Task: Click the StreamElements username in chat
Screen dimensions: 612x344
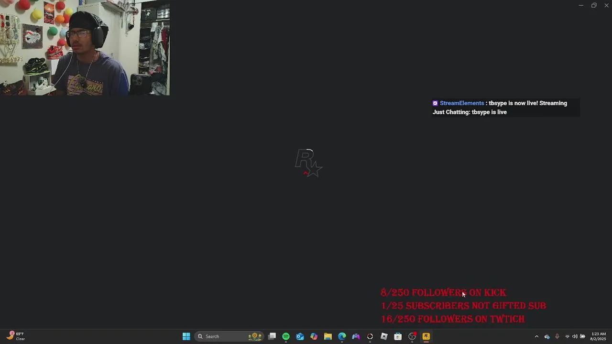Action: coord(462,103)
